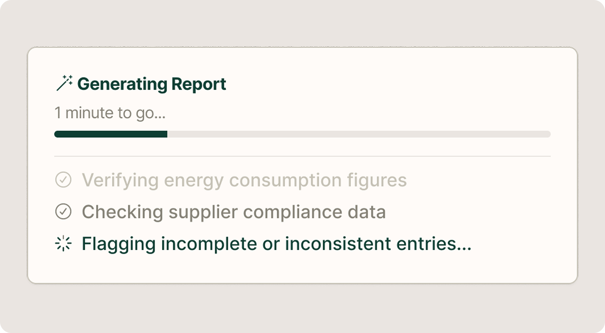Viewport: 605px width, 333px height.
Task: Click the '1 minute to go...' status text
Action: click(x=110, y=113)
